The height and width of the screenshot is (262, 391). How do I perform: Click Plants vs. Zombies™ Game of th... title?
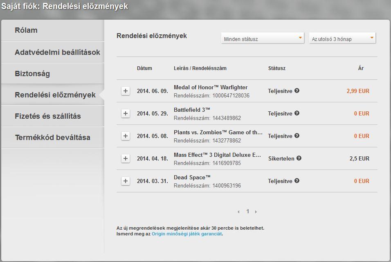[218, 133]
